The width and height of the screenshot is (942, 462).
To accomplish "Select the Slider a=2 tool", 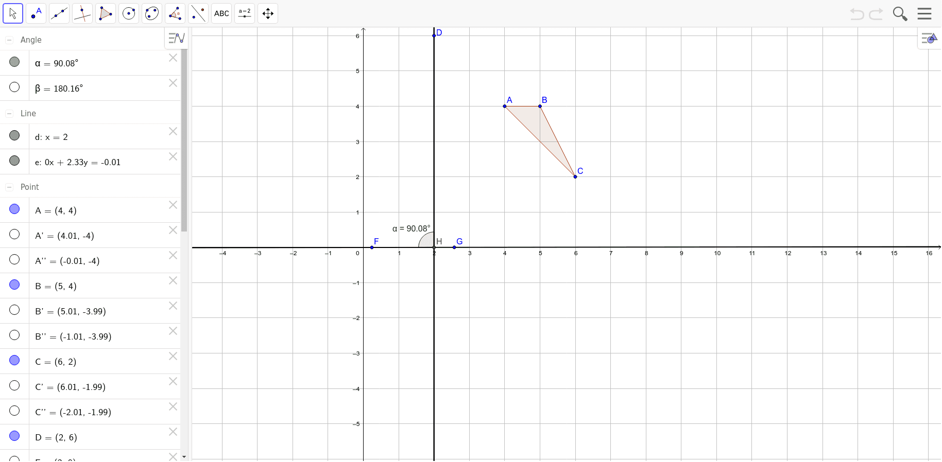I will tap(245, 13).
